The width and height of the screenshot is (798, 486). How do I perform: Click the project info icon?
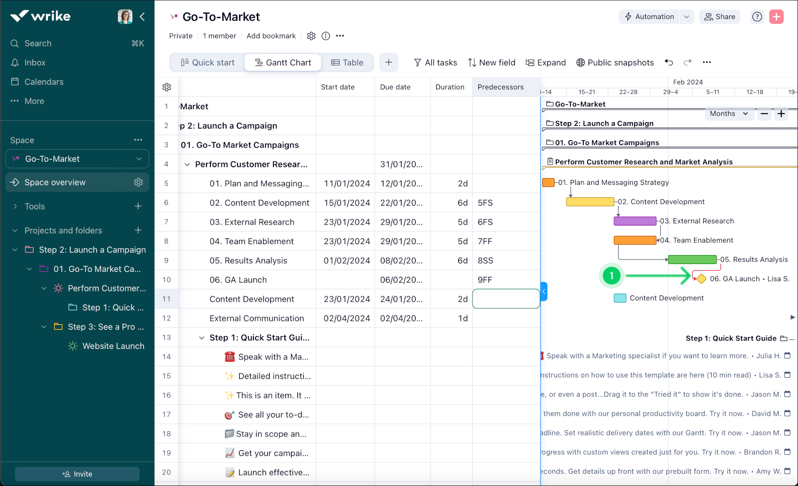click(325, 36)
